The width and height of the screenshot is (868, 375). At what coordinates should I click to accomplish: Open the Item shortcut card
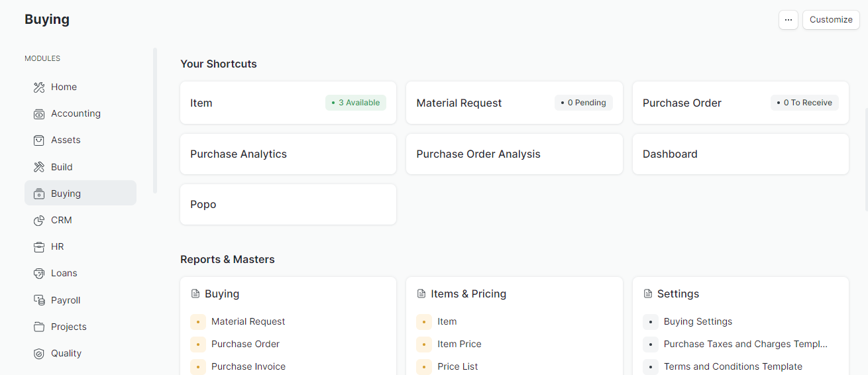click(288, 103)
